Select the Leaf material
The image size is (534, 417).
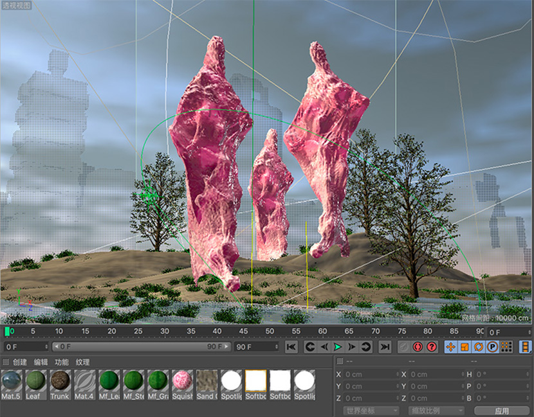pyautogui.click(x=35, y=385)
